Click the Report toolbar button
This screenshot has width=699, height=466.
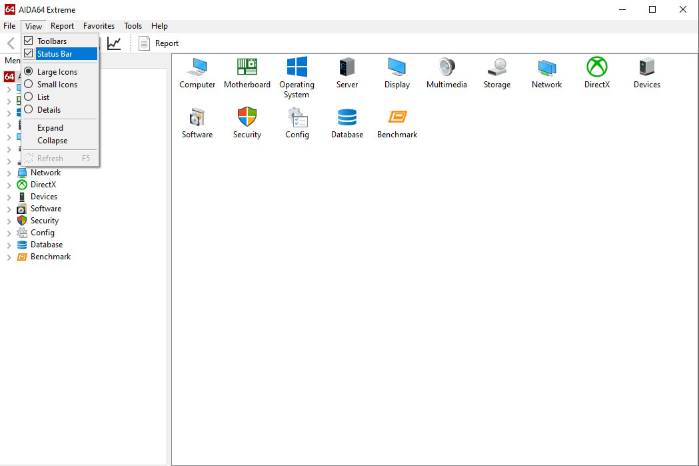pos(159,43)
